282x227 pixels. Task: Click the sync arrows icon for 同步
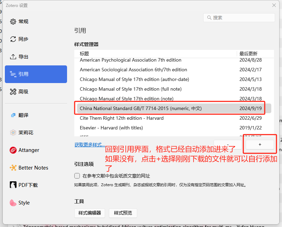click(x=13, y=39)
